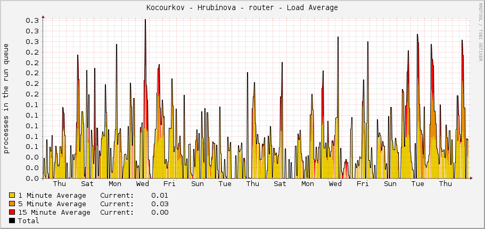Click the '1 Minute Average' legend label
Image resolution: width=485 pixels, height=229 pixels.
pyautogui.click(x=52, y=196)
